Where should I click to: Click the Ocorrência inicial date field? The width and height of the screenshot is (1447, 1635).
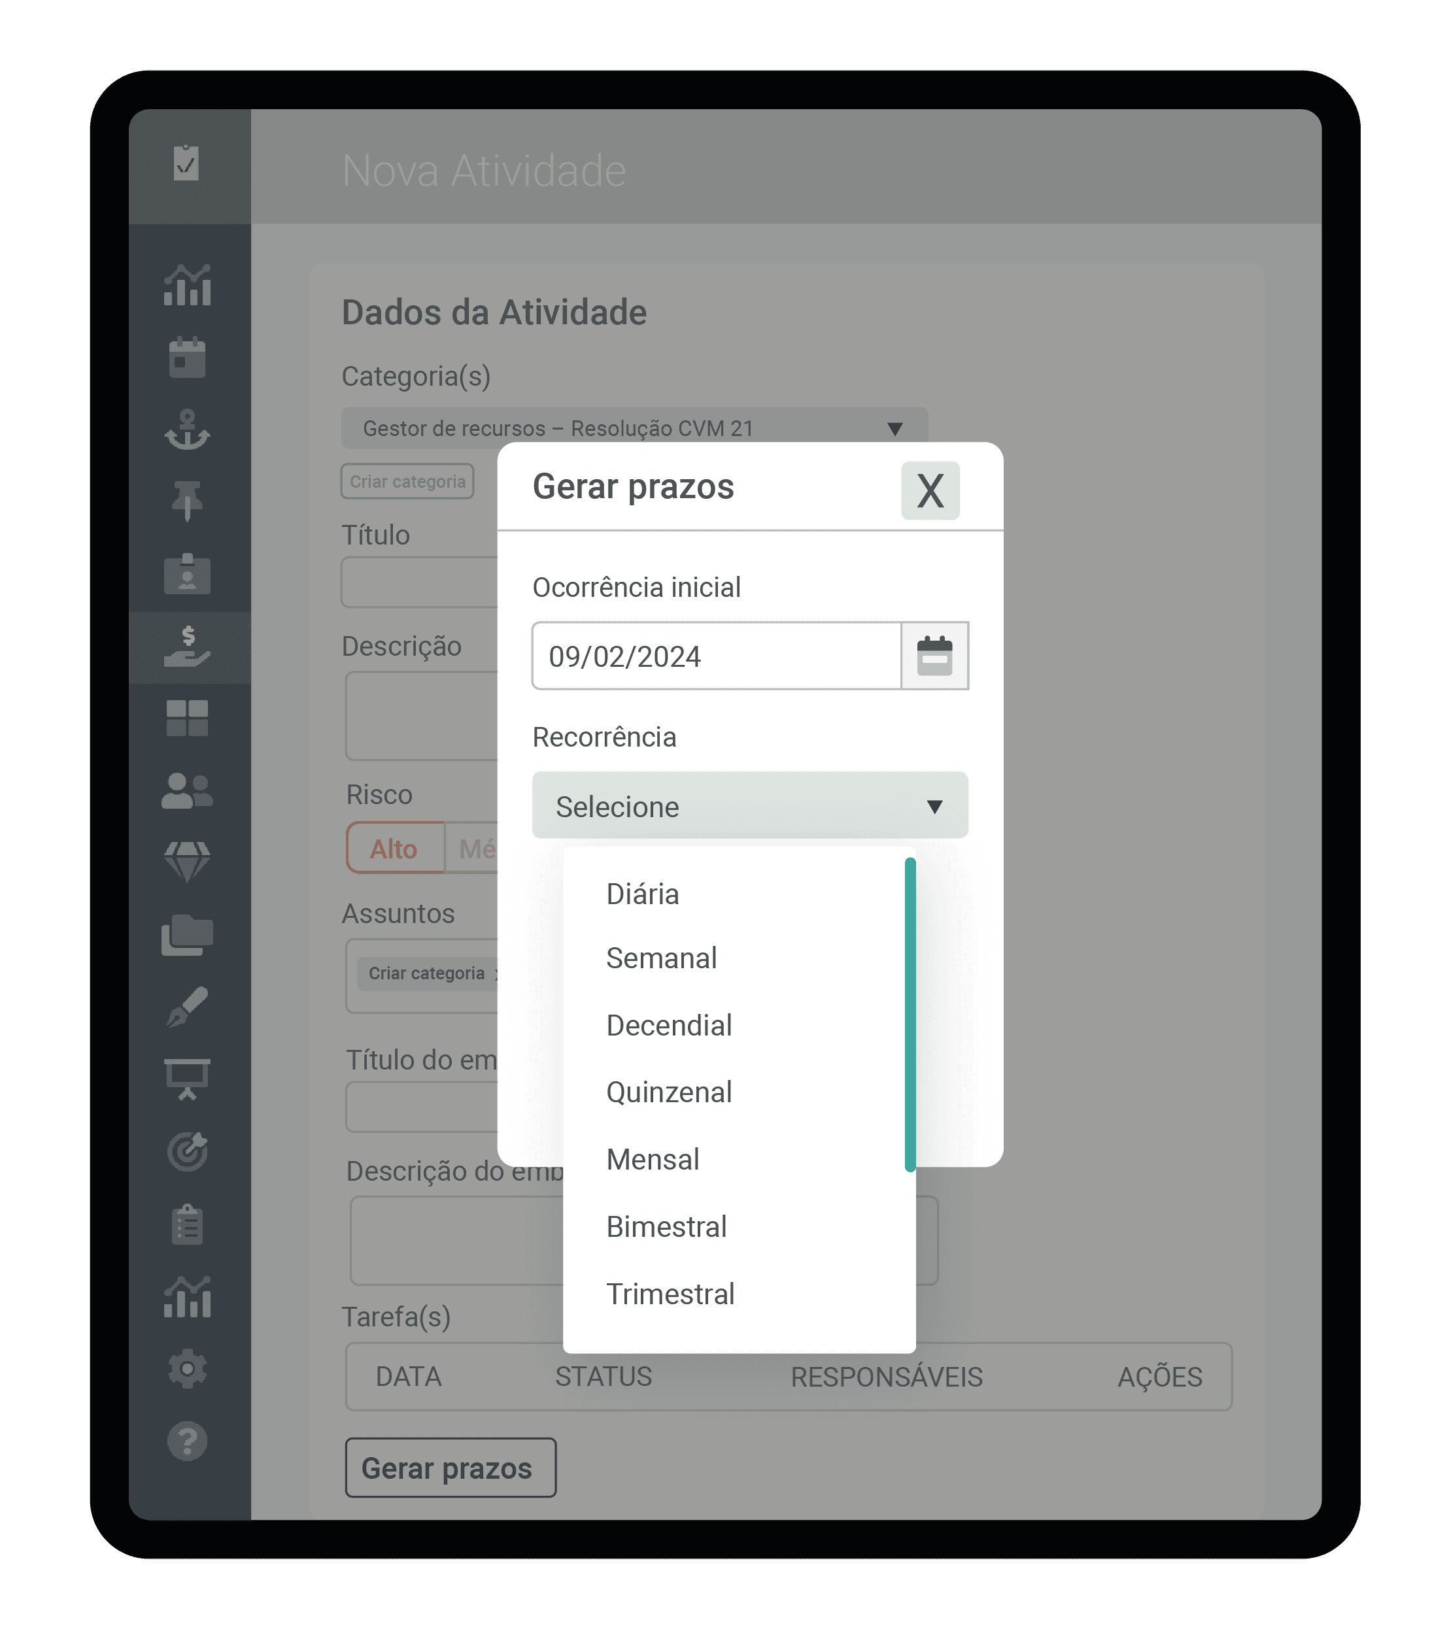(x=717, y=656)
